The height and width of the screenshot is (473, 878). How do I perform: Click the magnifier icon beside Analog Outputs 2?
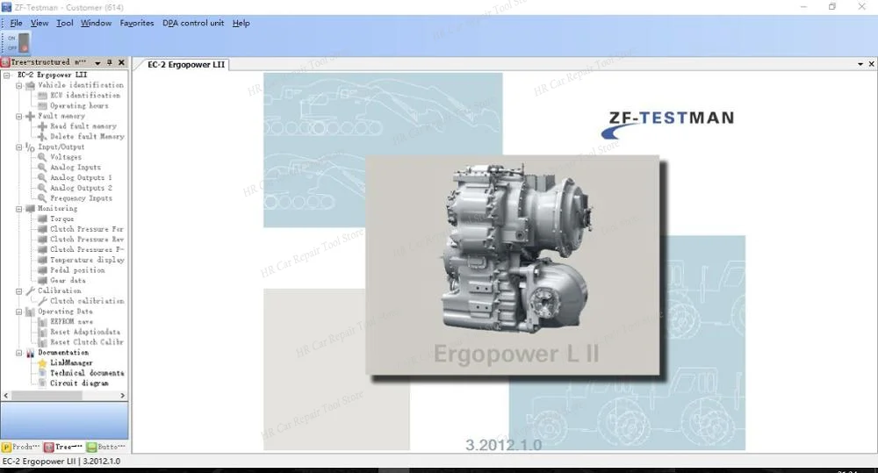[x=42, y=188]
